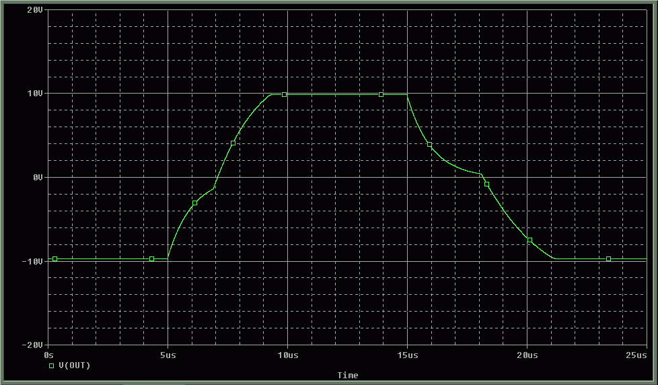This screenshot has height=385, width=658.
Task: Select the last trace marker near 23us
Action: [x=608, y=259]
